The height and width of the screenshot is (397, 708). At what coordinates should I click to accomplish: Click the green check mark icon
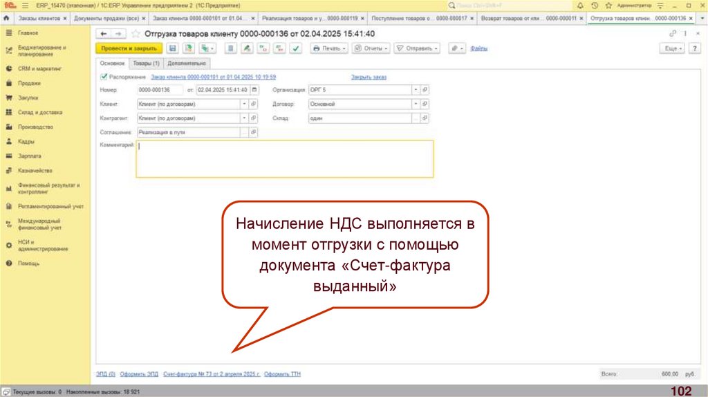tap(296, 48)
